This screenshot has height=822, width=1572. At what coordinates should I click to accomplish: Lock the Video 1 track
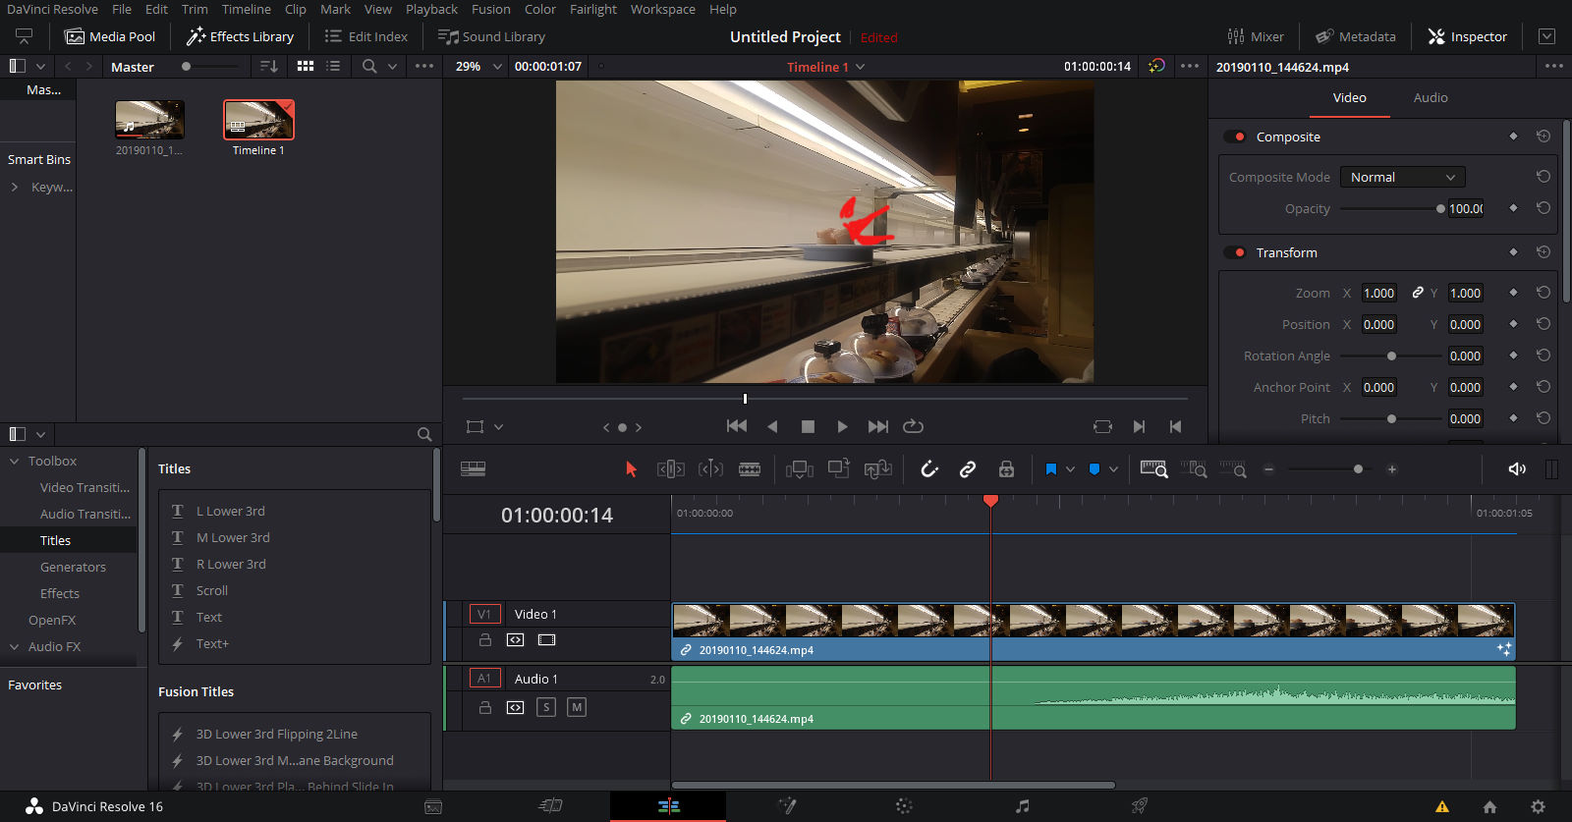pos(484,640)
